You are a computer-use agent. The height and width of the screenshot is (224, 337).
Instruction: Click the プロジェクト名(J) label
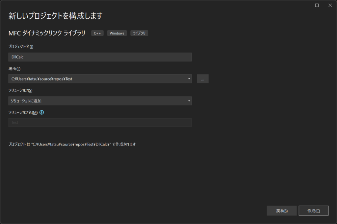coord(21,47)
